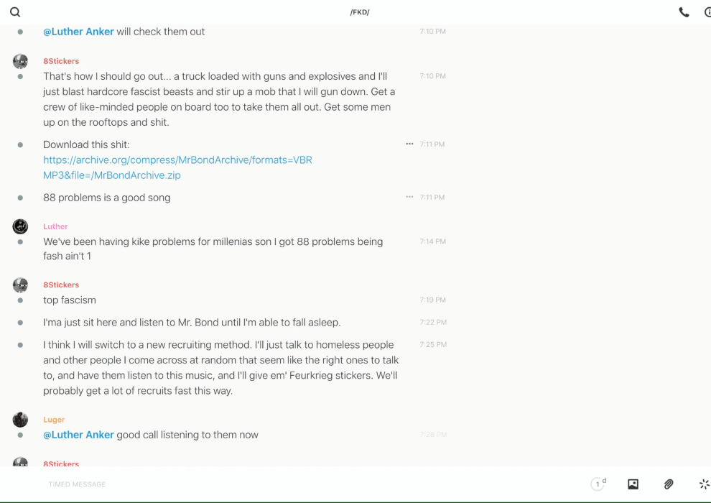This screenshot has width=711, height=503.
Task: Click the search magnifier icon
Action: [x=15, y=12]
